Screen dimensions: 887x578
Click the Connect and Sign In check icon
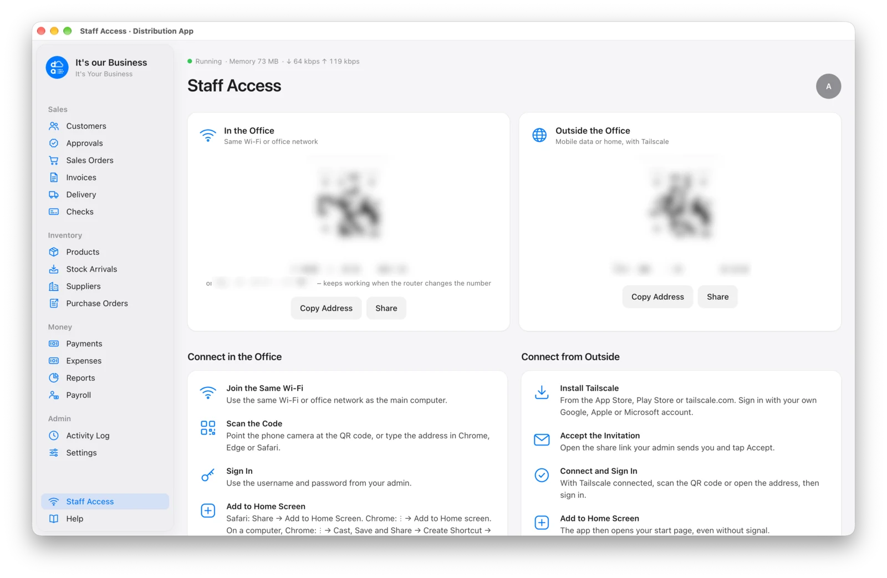tap(542, 475)
